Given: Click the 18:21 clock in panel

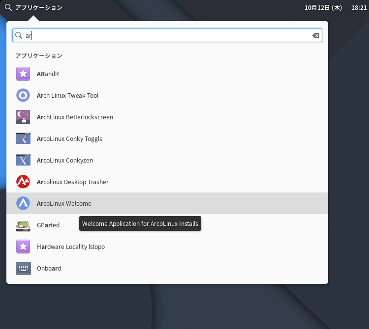Looking at the screenshot, I should [x=359, y=8].
